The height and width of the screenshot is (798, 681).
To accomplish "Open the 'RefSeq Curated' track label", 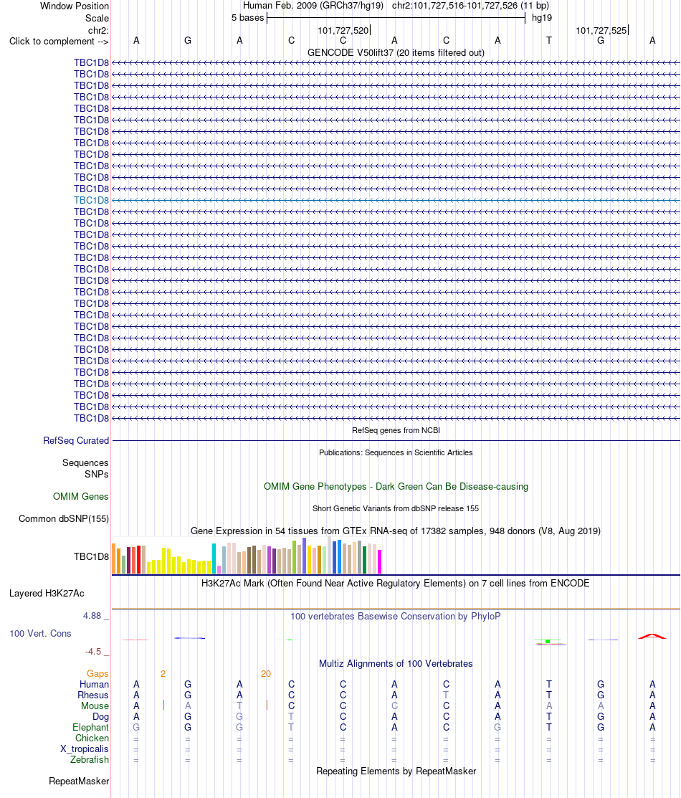I will 76,441.
